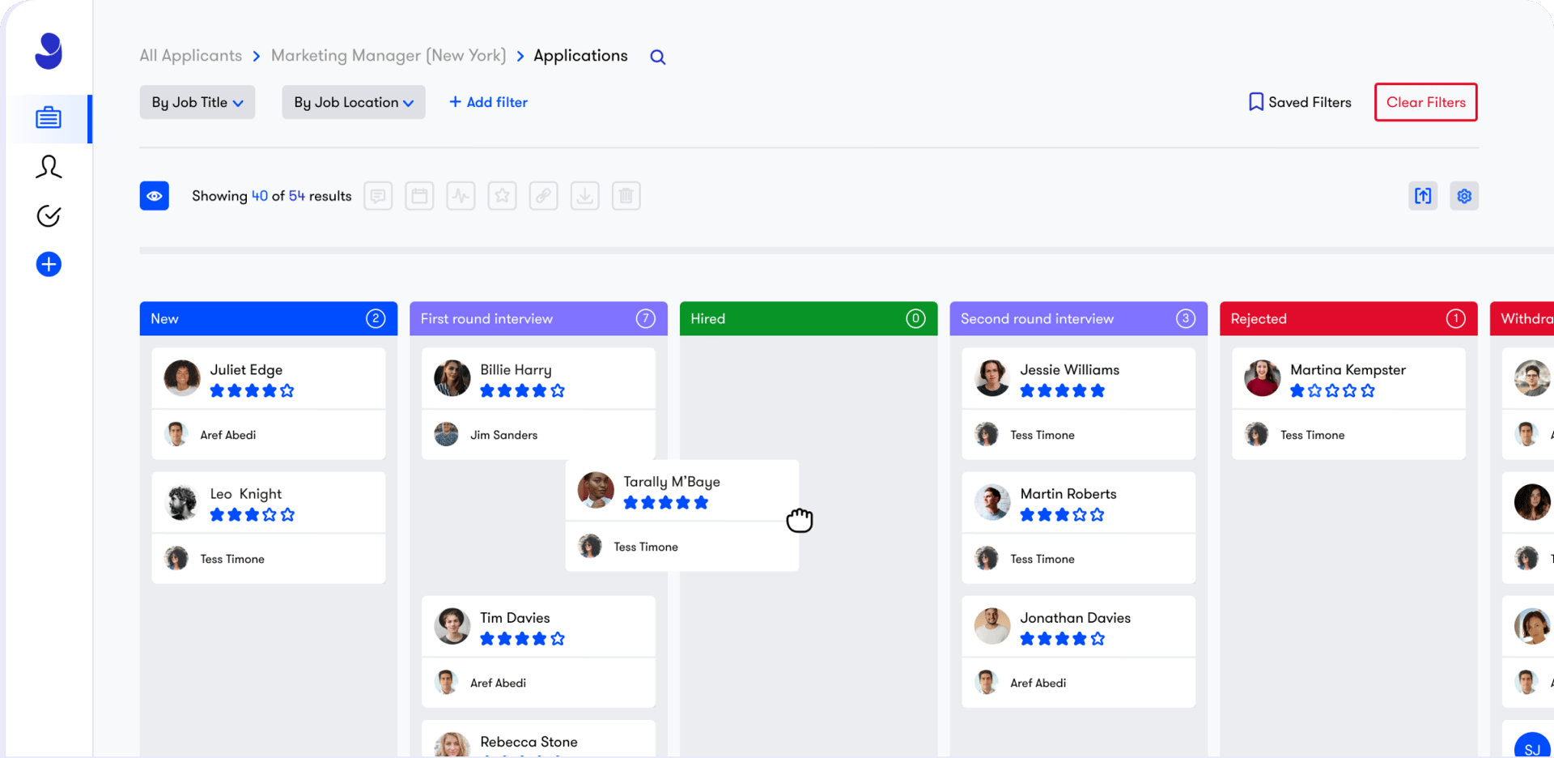Click Jim Sanders on Billie Harry's card
This screenshot has height=758, width=1554.
coord(504,435)
